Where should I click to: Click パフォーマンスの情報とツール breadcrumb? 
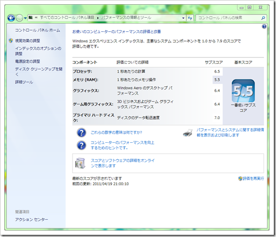(x=126, y=18)
